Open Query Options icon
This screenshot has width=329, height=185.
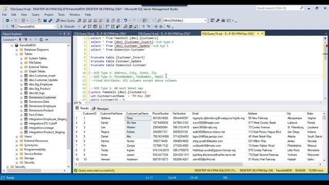(95, 27)
